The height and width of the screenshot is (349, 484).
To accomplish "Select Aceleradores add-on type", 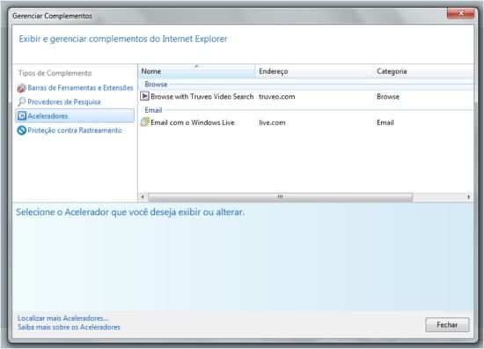I will tap(75, 116).
